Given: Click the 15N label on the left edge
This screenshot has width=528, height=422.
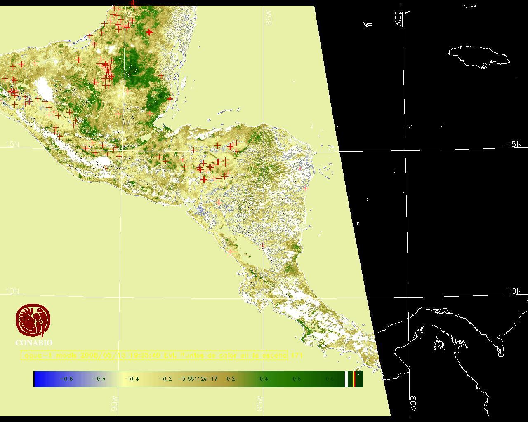Looking at the screenshot, I should (12, 144).
